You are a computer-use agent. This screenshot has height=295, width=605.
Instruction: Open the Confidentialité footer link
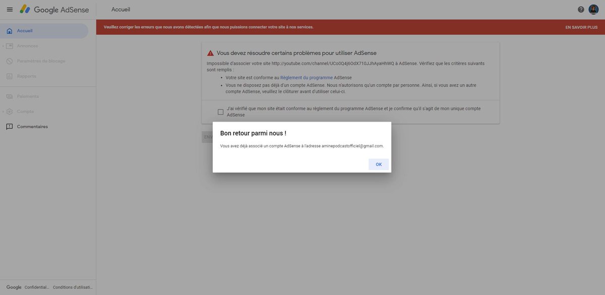(37, 287)
